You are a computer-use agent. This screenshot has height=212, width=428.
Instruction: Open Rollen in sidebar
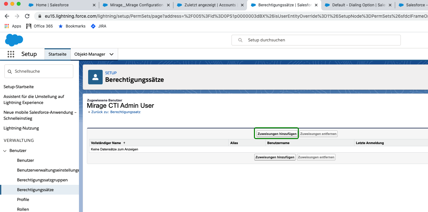(23, 209)
